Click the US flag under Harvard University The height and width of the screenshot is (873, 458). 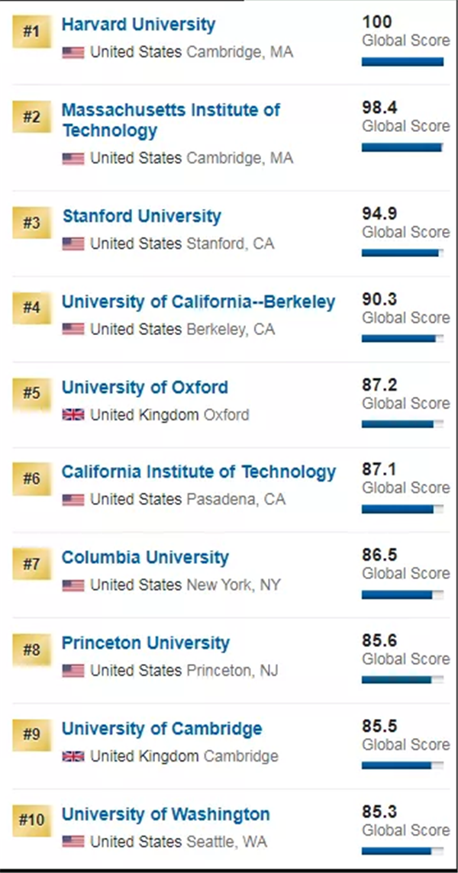(73, 53)
